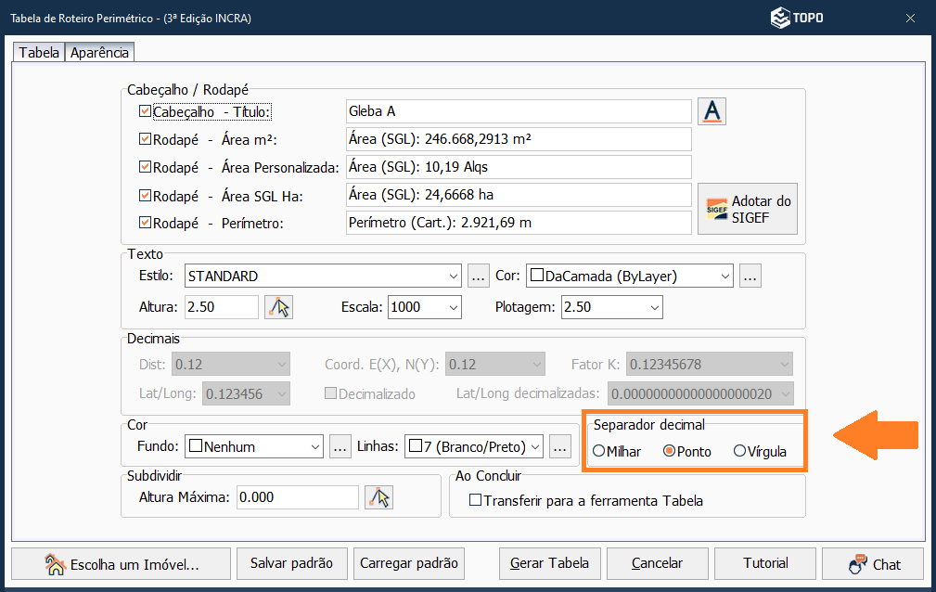The width and height of the screenshot is (936, 592).
Task: Click the Adotar do SIGEF button
Action: [x=747, y=209]
